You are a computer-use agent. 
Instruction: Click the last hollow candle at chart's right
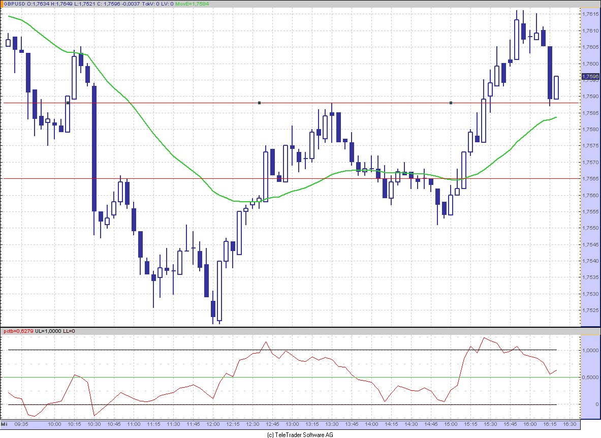(x=556, y=87)
